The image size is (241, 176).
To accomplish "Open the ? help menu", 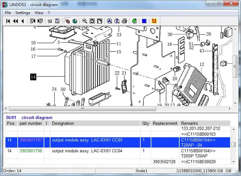I will tap(49, 13).
